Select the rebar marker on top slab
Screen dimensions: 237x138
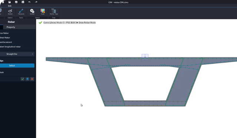pos(145,57)
